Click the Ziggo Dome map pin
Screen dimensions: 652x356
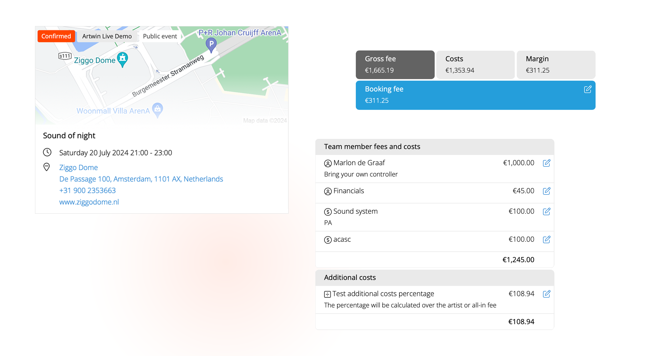coord(123,60)
